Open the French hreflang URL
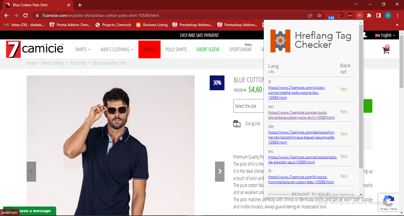 (301, 179)
